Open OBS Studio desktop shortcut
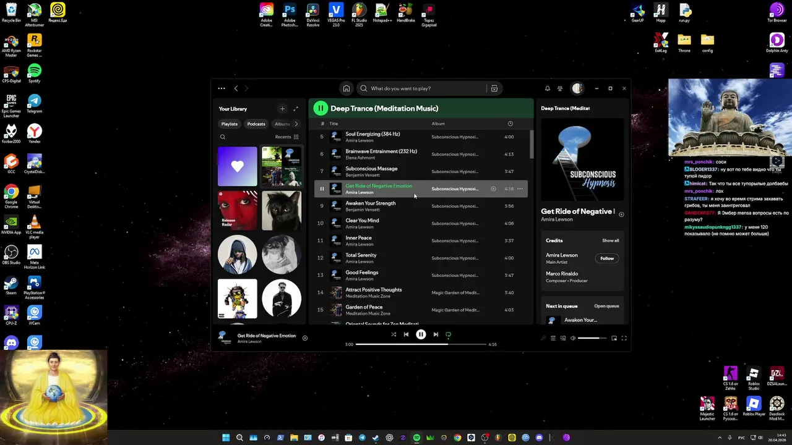 click(x=11, y=255)
